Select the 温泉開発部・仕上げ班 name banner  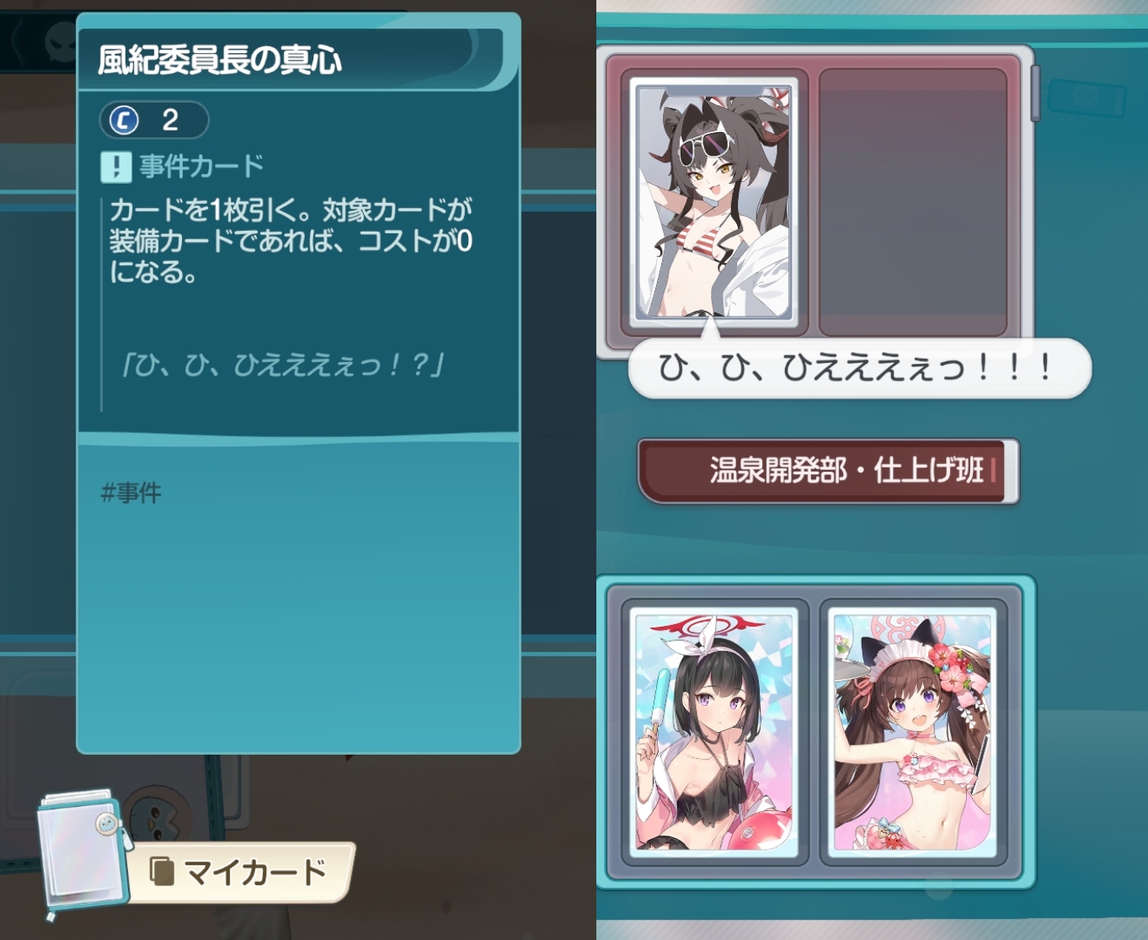pos(829,470)
